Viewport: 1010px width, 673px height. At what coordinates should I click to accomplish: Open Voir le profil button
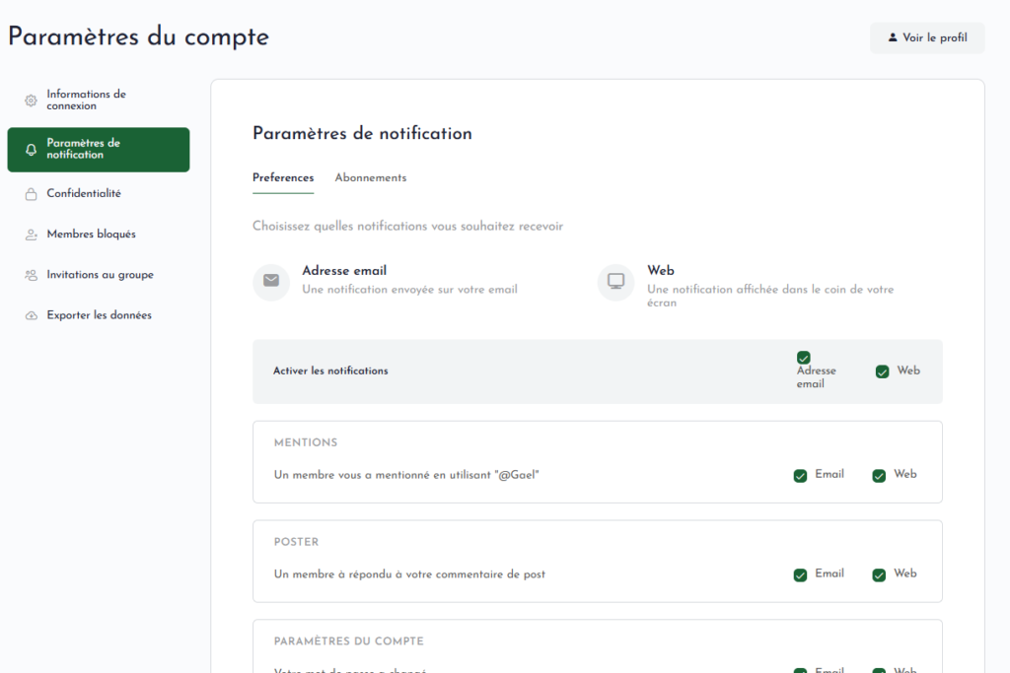(x=926, y=38)
